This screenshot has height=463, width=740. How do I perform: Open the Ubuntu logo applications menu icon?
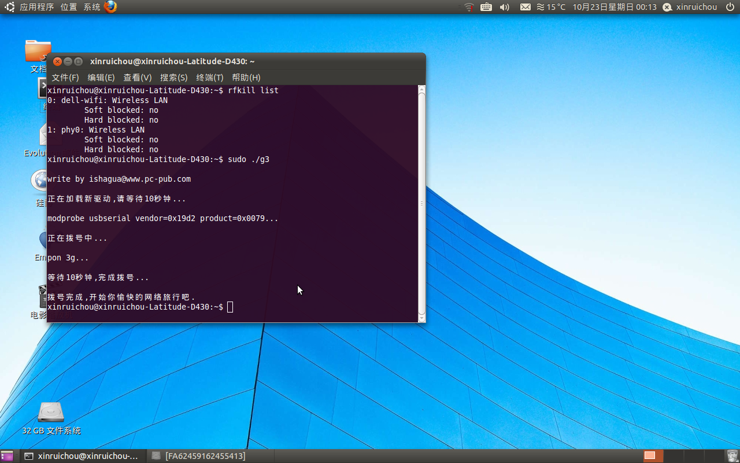[x=10, y=7]
